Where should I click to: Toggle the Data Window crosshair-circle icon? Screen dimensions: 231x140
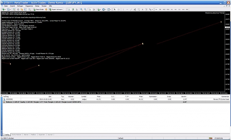point(18,10)
